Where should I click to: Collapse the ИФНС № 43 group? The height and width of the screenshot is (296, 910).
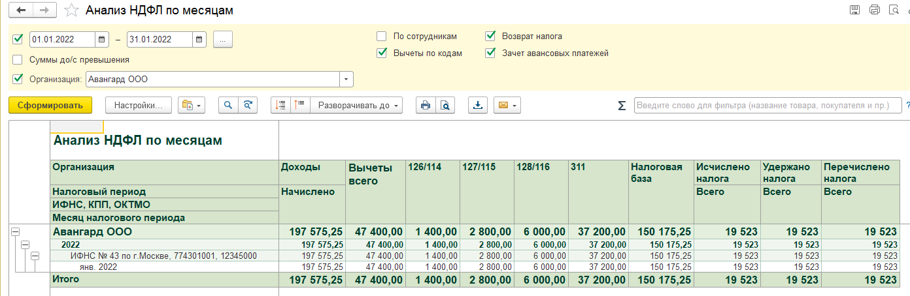tap(35, 256)
